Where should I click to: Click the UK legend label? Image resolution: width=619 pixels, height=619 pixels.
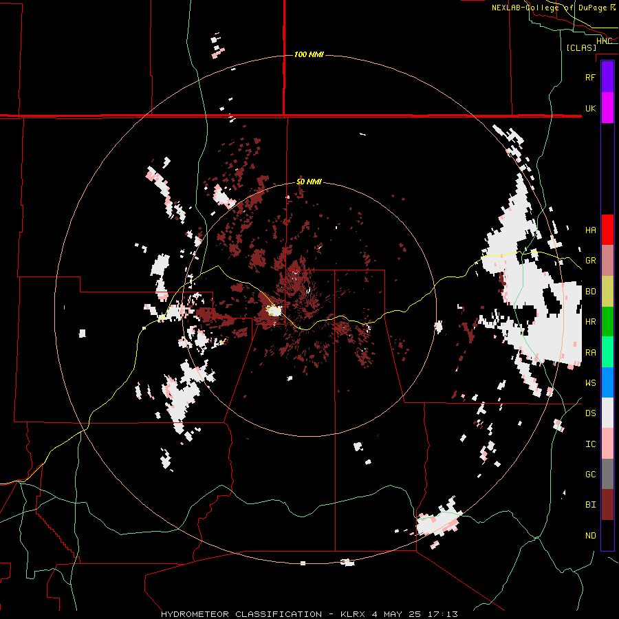click(x=590, y=108)
